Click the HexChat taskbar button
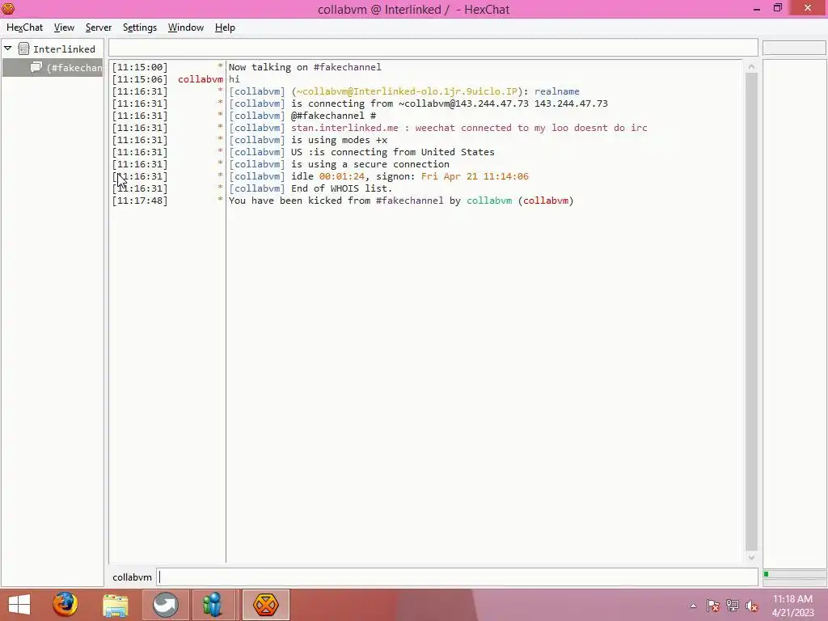The height and width of the screenshot is (621, 828). click(x=265, y=605)
